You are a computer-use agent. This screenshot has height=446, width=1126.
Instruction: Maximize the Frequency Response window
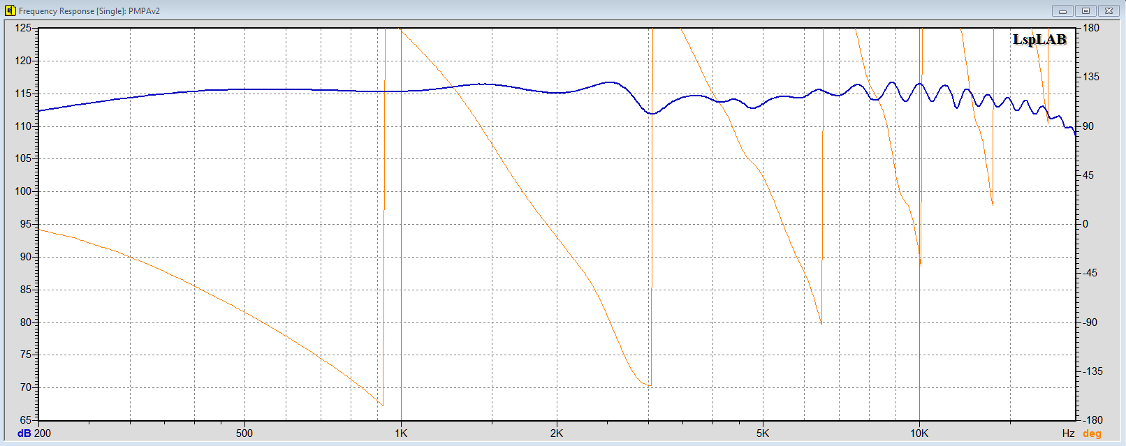[1085, 10]
